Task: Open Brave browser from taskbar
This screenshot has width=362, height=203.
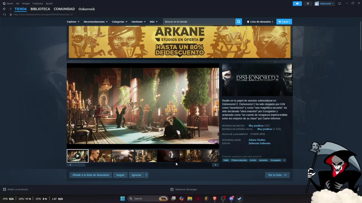Action: pos(215,198)
